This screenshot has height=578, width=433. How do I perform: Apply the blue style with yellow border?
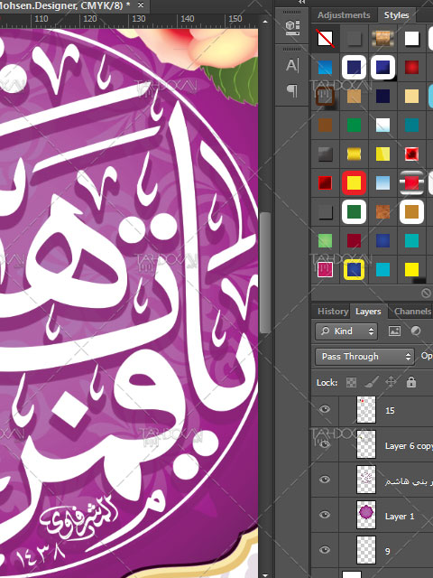pos(354,269)
